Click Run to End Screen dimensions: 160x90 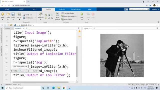pos(67,19)
